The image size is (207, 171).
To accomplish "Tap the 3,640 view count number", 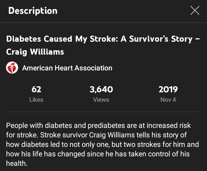I will click(x=101, y=89).
